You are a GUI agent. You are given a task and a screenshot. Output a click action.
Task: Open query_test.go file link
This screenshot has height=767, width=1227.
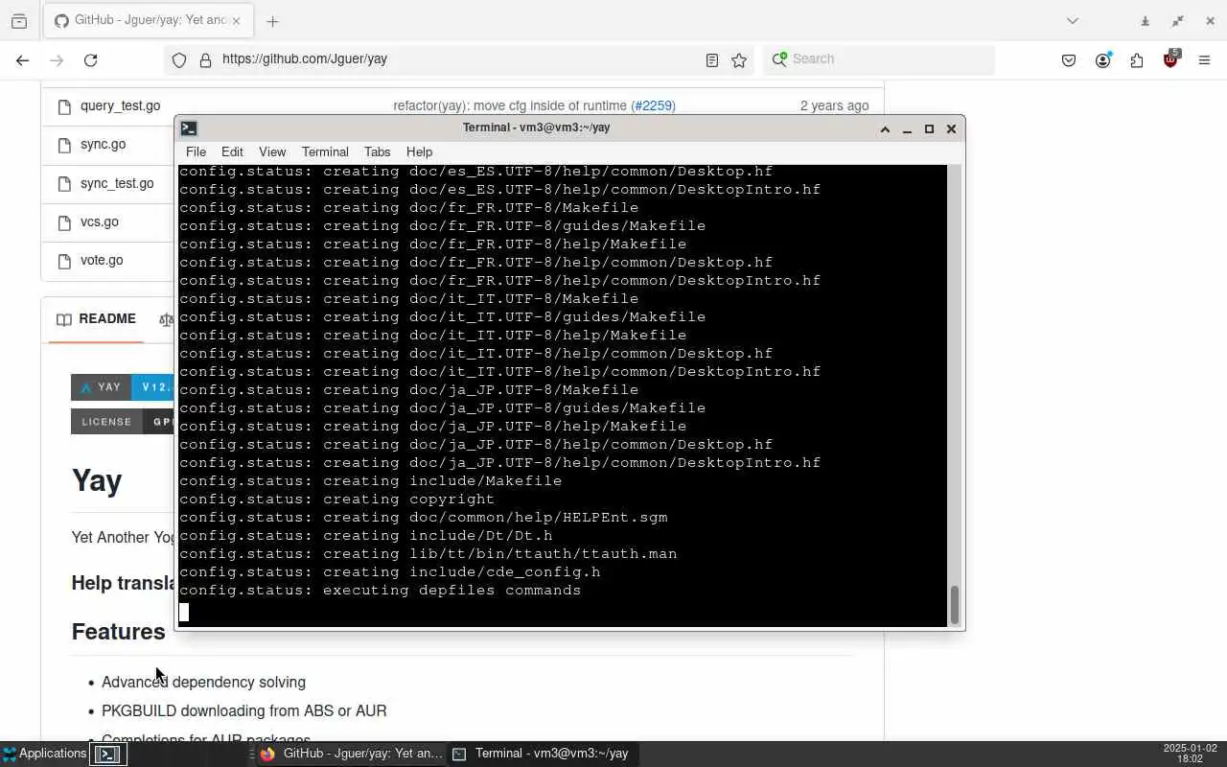120,105
